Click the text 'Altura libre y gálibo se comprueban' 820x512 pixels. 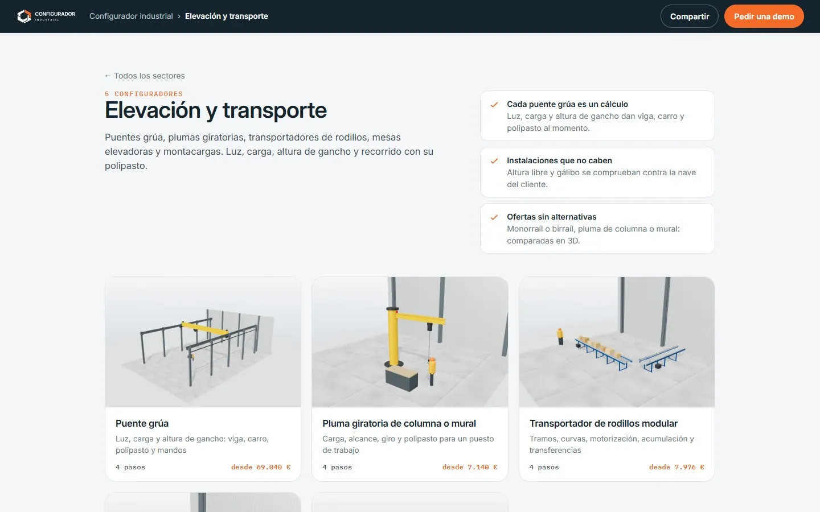pos(601,178)
